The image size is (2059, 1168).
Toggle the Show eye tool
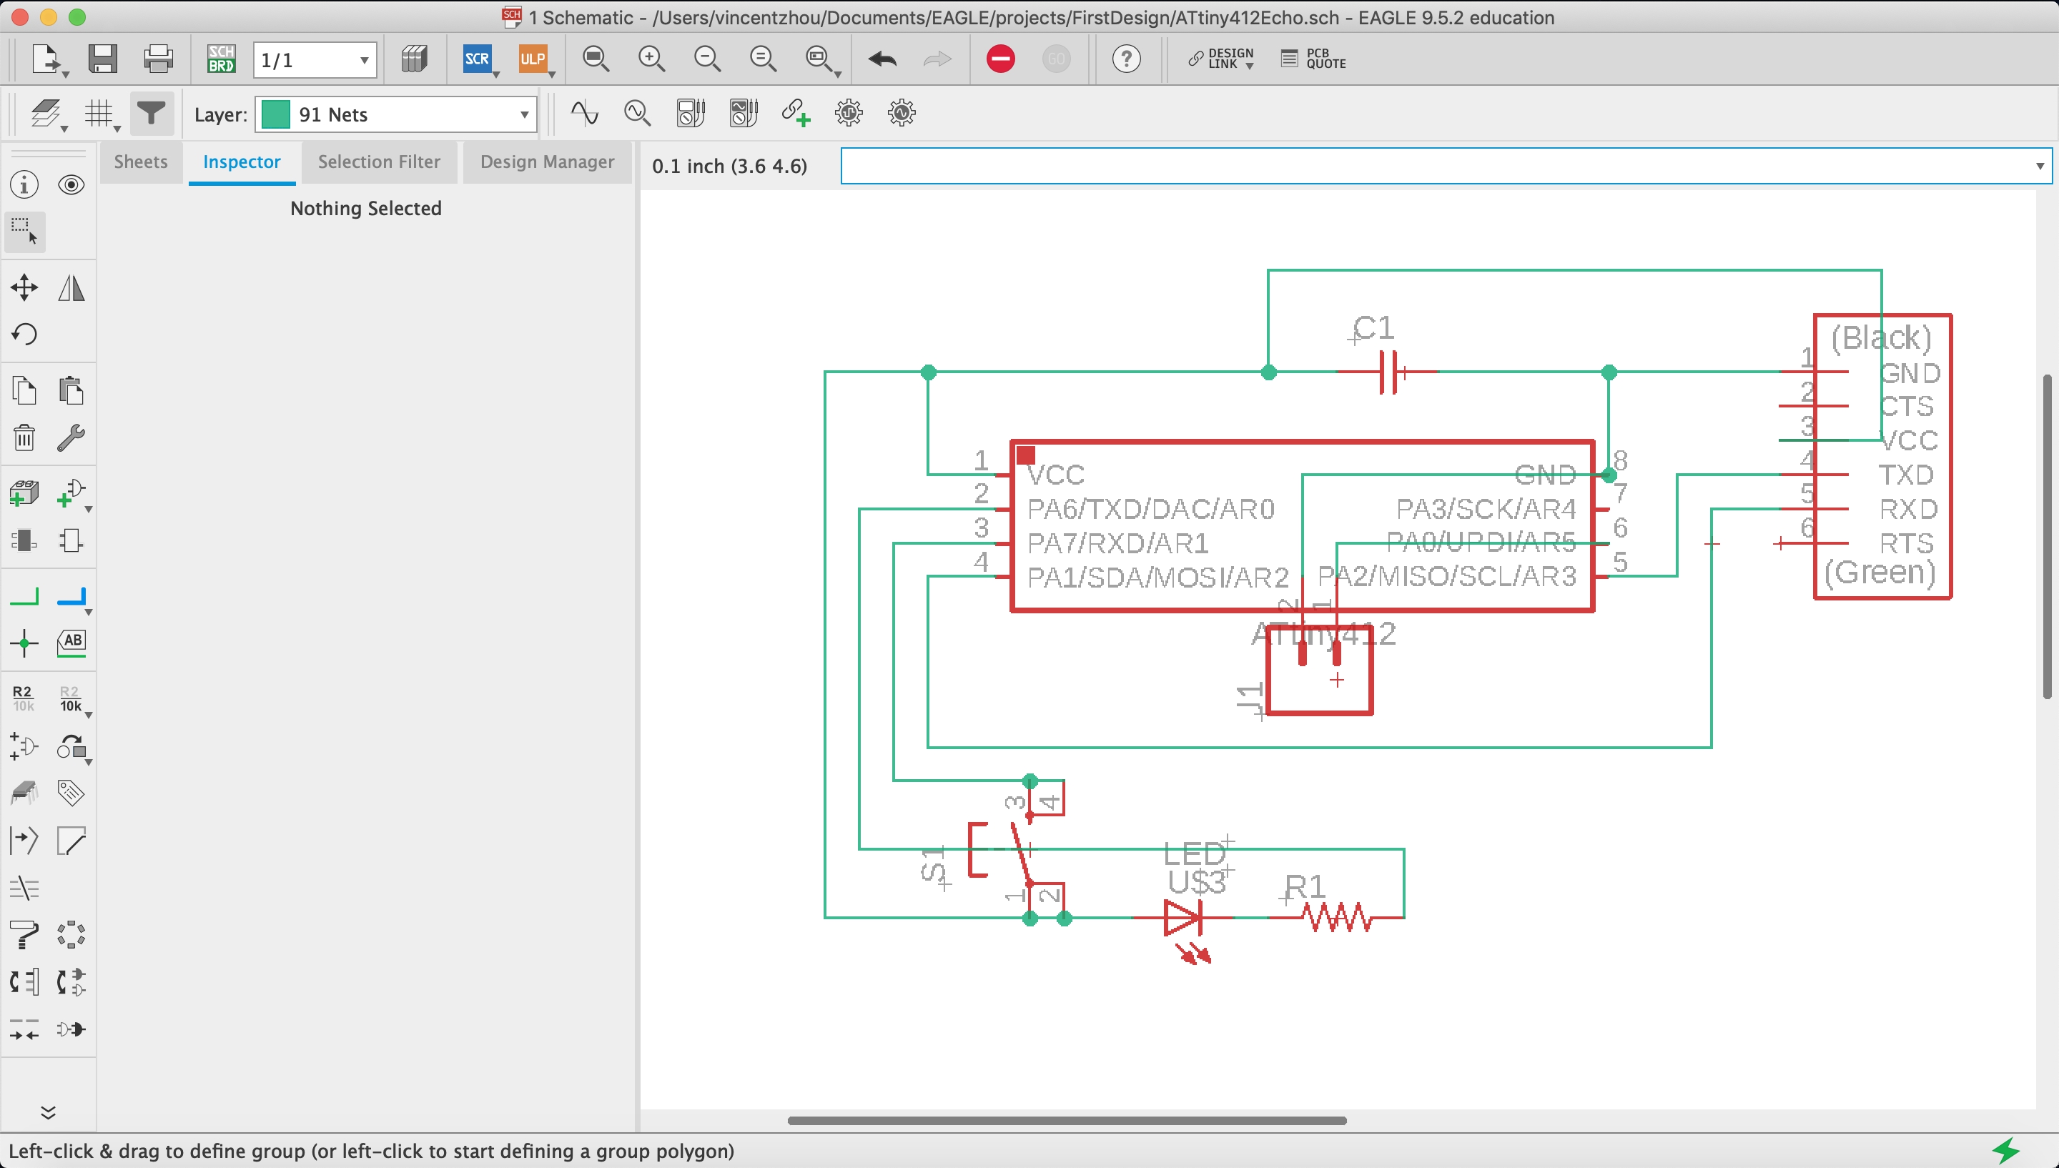(71, 185)
